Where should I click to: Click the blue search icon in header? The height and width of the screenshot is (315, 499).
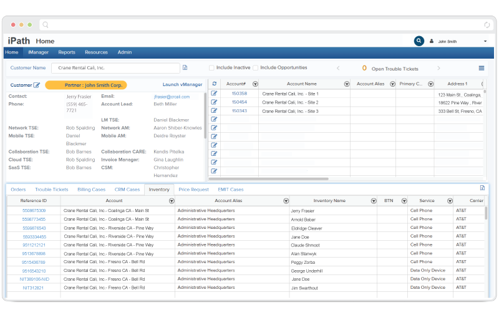click(x=419, y=41)
